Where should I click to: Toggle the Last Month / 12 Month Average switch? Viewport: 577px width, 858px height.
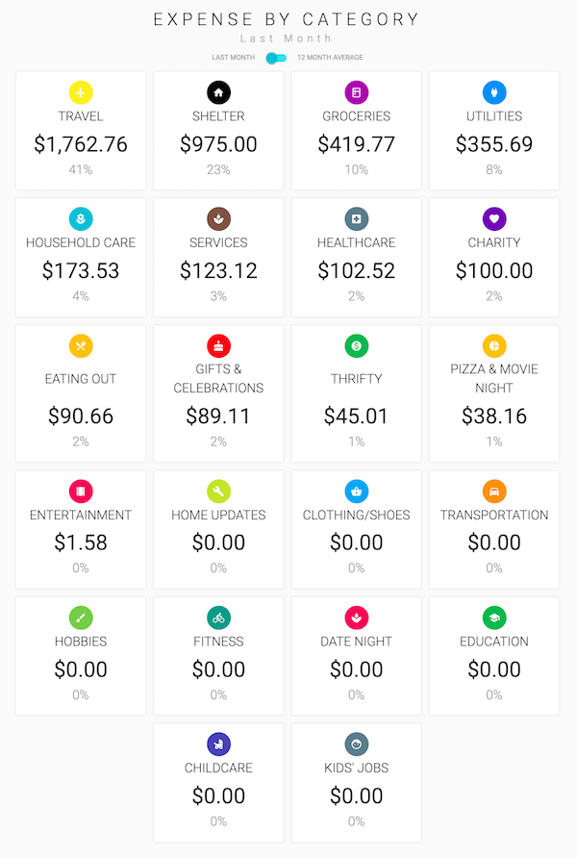tap(276, 58)
